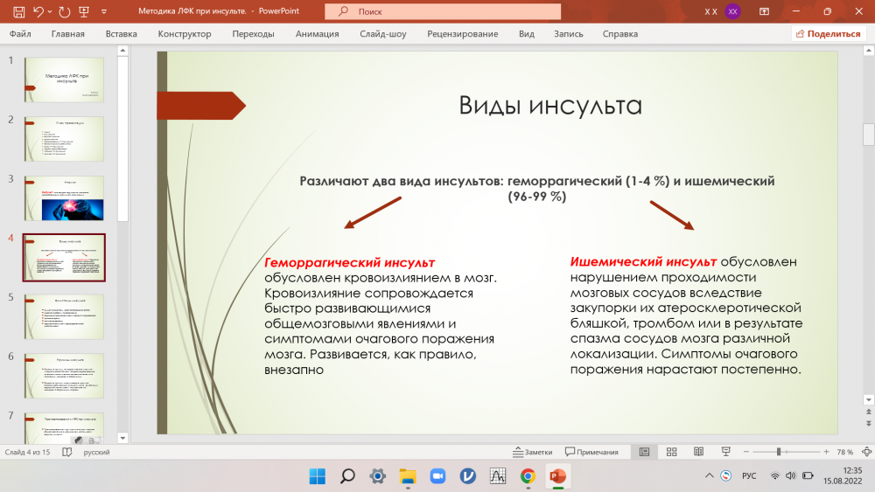Click the zoom in plus button

824,452
